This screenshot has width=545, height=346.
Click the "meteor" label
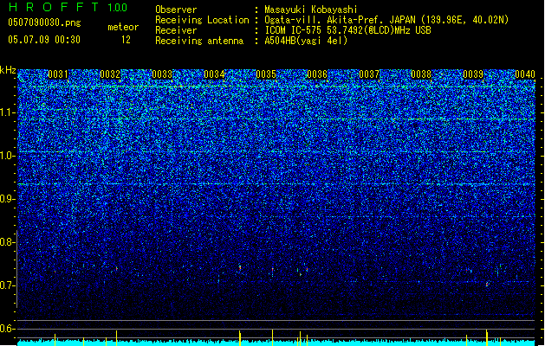tap(123, 27)
